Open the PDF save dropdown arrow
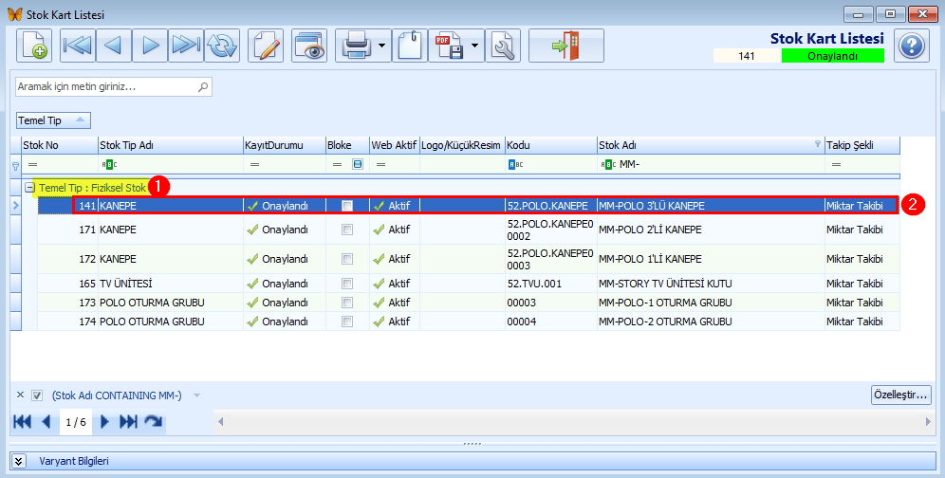 (475, 46)
